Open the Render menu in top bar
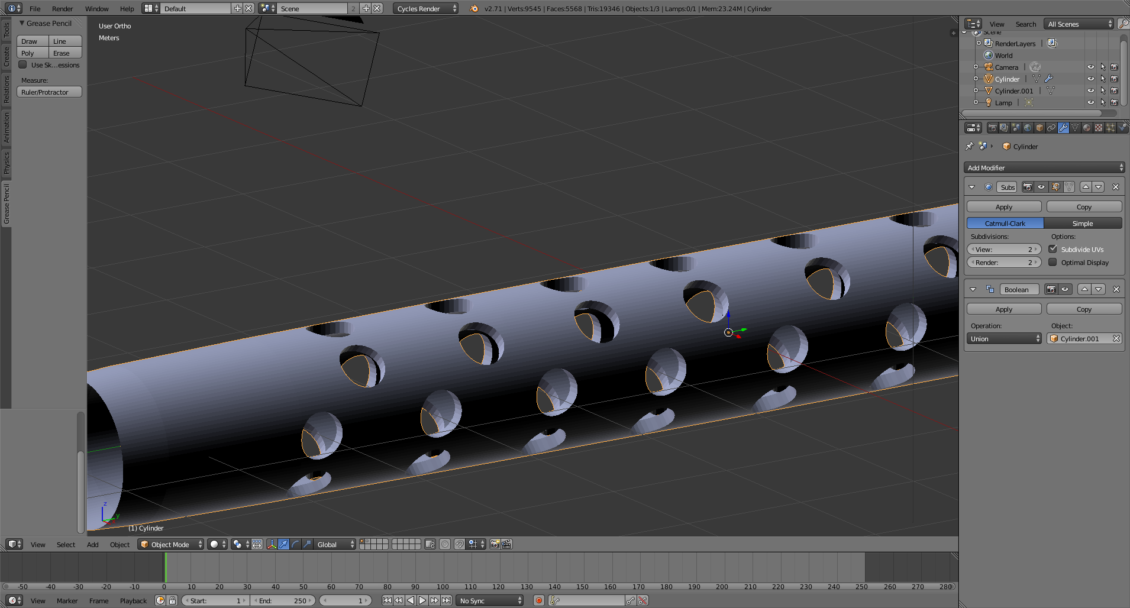1130x608 pixels. tap(62, 8)
